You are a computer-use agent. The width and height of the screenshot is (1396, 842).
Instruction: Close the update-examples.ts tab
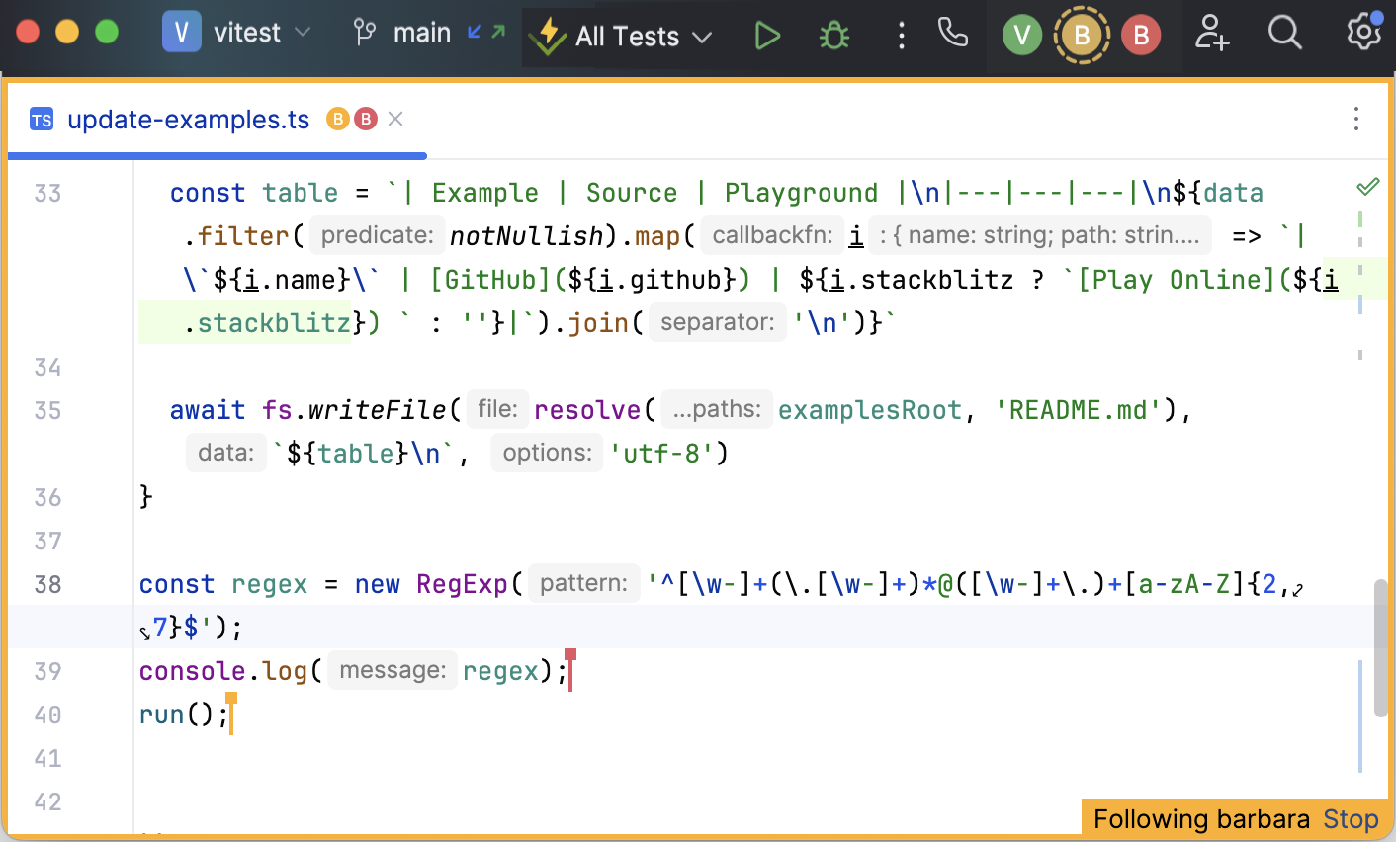tap(395, 120)
